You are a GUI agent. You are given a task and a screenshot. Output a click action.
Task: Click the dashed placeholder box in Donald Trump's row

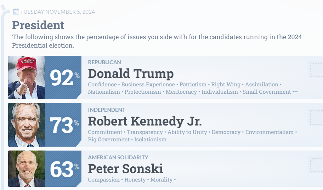click(316, 70)
